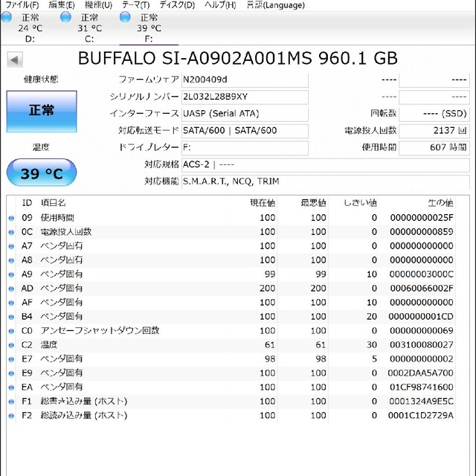Select drive D: status orb at 24 °C
Image resolution: width=476 pixels, height=476 pixels.
pyautogui.click(x=6, y=18)
